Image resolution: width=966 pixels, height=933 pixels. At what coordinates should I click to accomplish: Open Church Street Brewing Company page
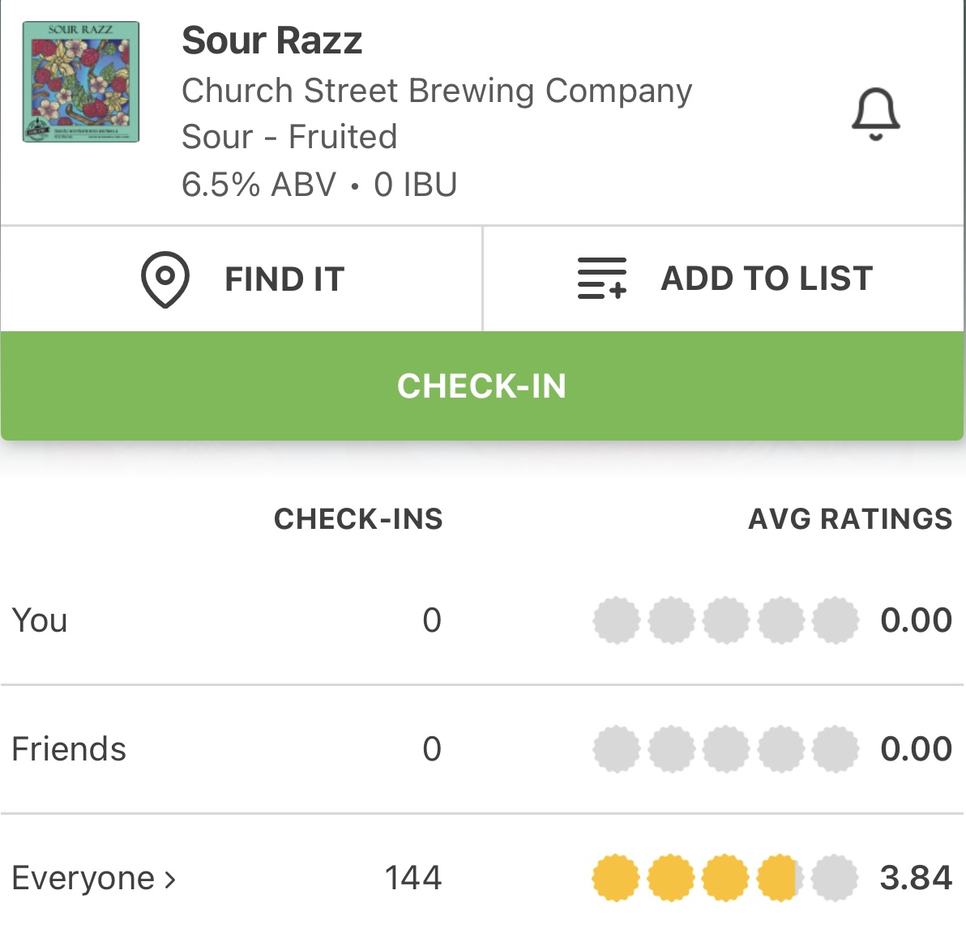coord(437,91)
